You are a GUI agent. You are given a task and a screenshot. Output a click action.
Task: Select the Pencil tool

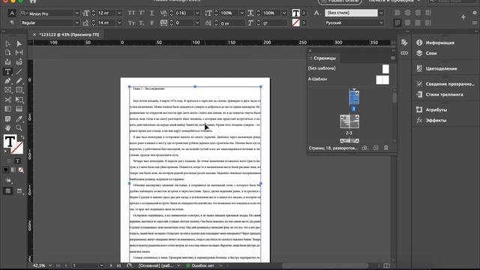pyautogui.click(x=19, y=81)
